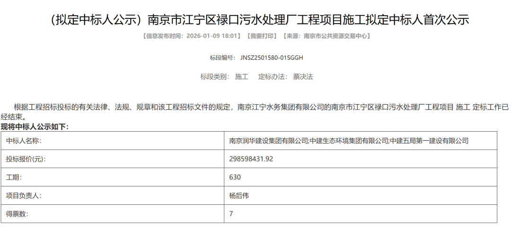The width and height of the screenshot is (511, 227).
Task: Select the construction period value 630
Action: coord(235,177)
